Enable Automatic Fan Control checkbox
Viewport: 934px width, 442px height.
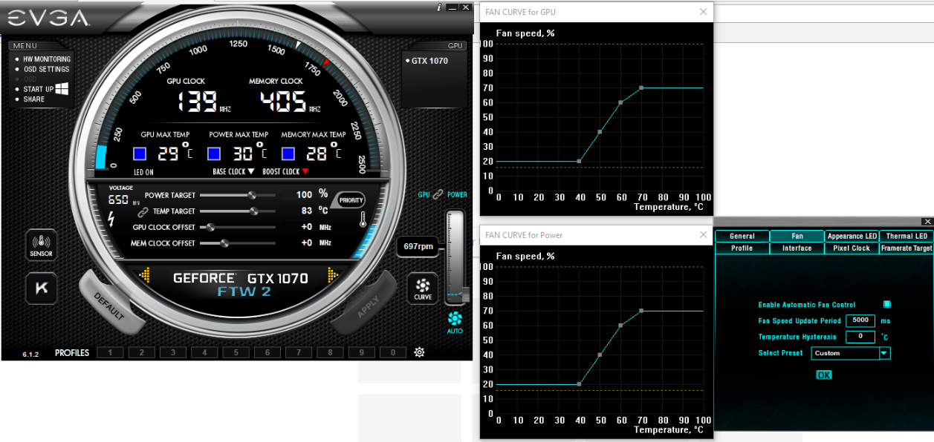886,304
